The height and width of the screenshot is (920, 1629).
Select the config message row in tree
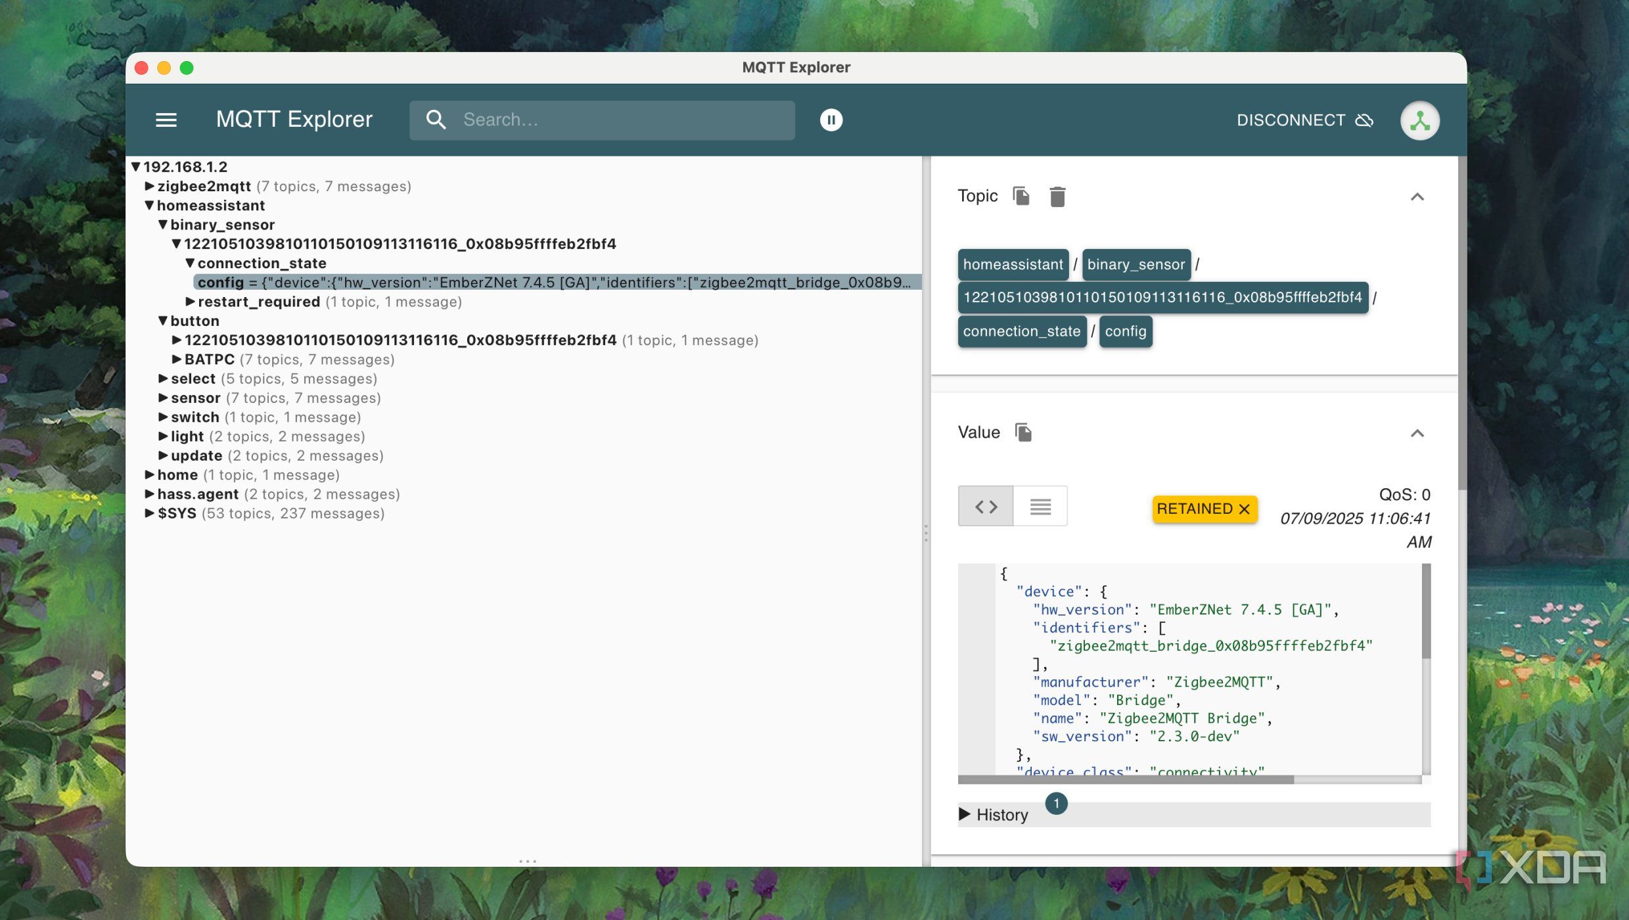[x=557, y=283]
